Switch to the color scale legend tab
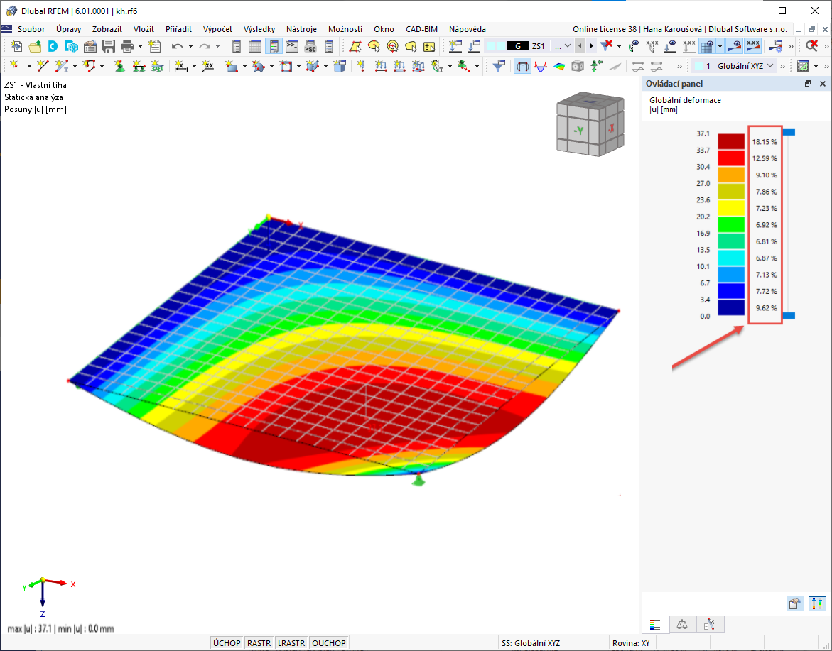This screenshot has height=651, width=832. (x=655, y=625)
